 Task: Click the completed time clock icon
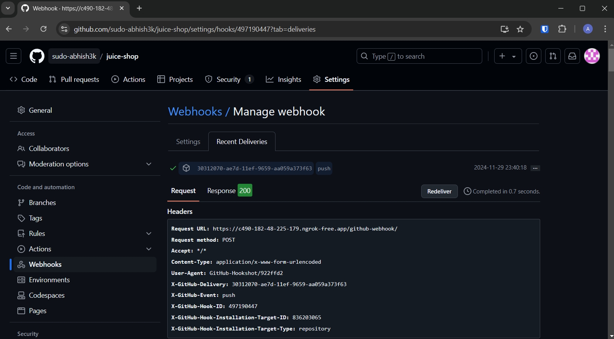pos(467,191)
